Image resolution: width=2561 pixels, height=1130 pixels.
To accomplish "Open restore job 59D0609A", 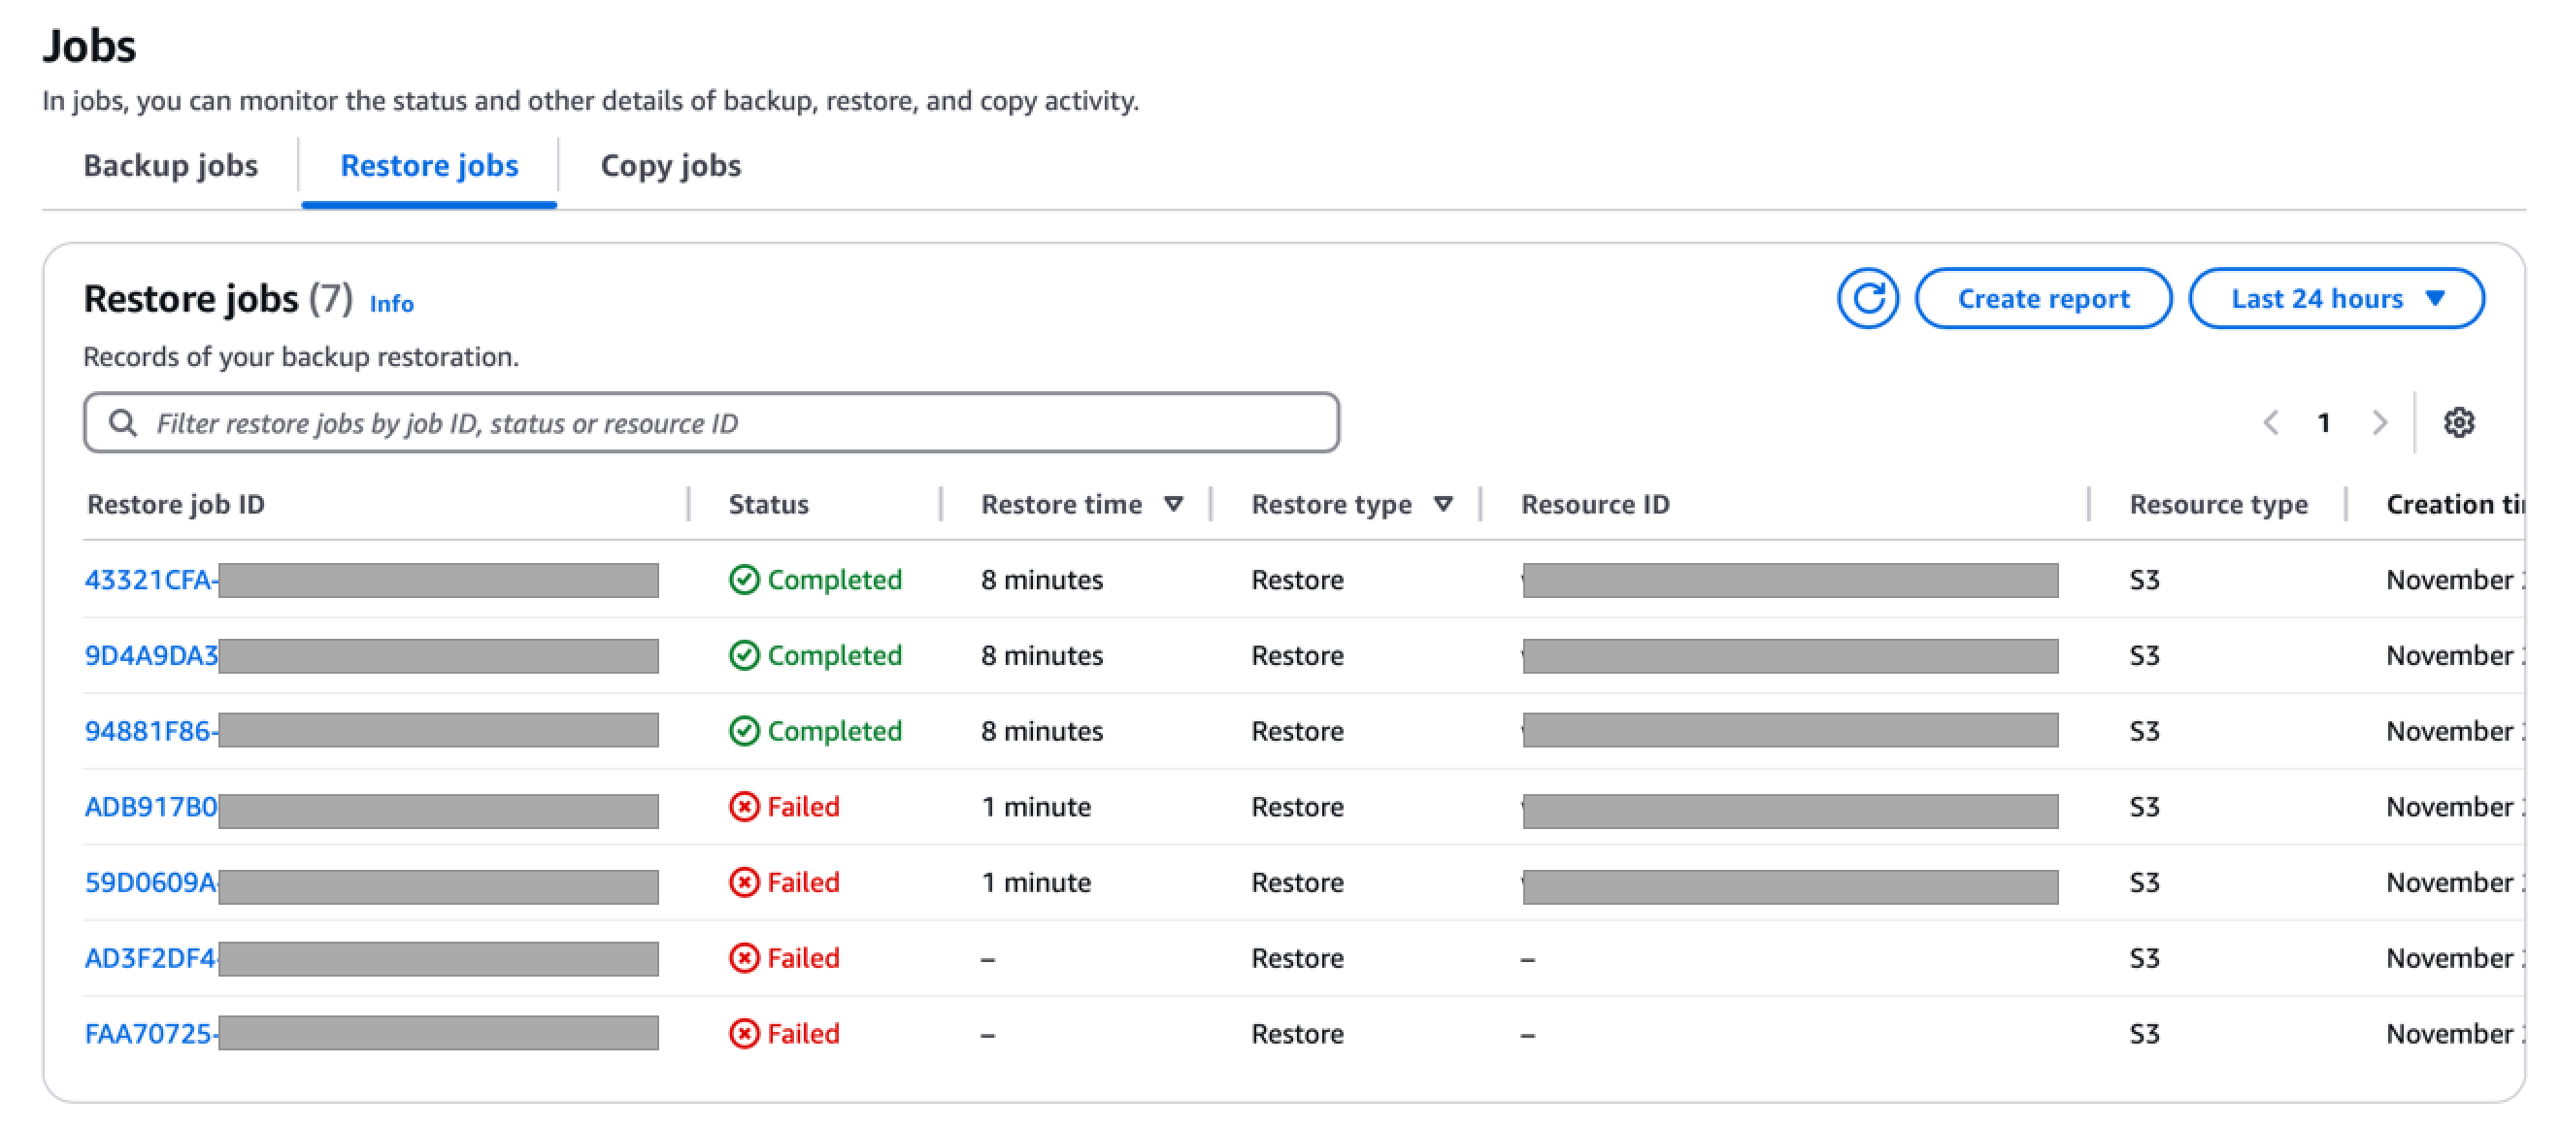I will (151, 881).
